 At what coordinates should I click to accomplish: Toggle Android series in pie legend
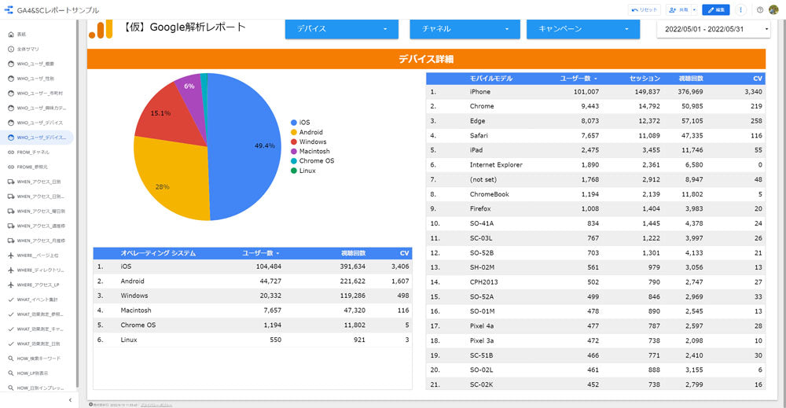[310, 132]
